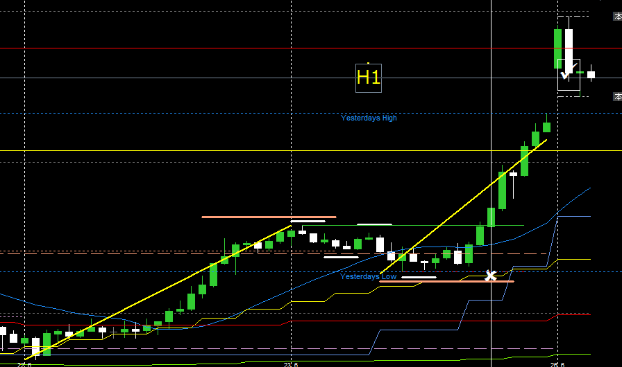Viewport: 622px width, 367px height.
Task: Select the 26.6 date label on time axis
Action: point(558,364)
